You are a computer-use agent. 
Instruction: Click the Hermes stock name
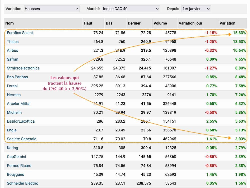pos(14,95)
